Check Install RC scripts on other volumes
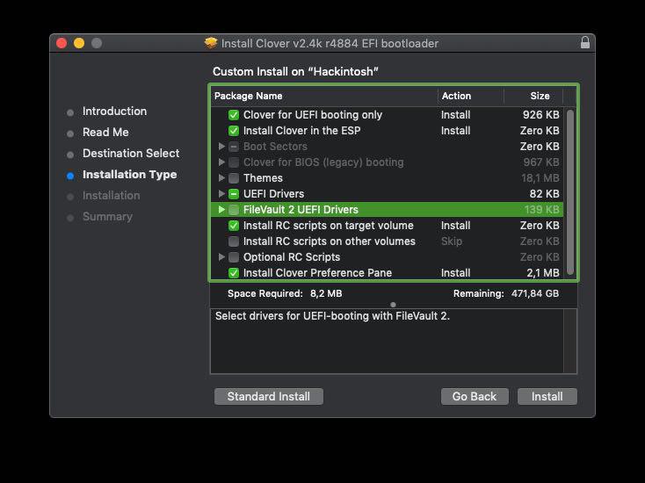The width and height of the screenshot is (645, 483). tap(234, 241)
